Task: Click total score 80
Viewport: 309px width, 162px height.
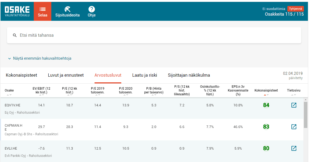Action: point(266,148)
